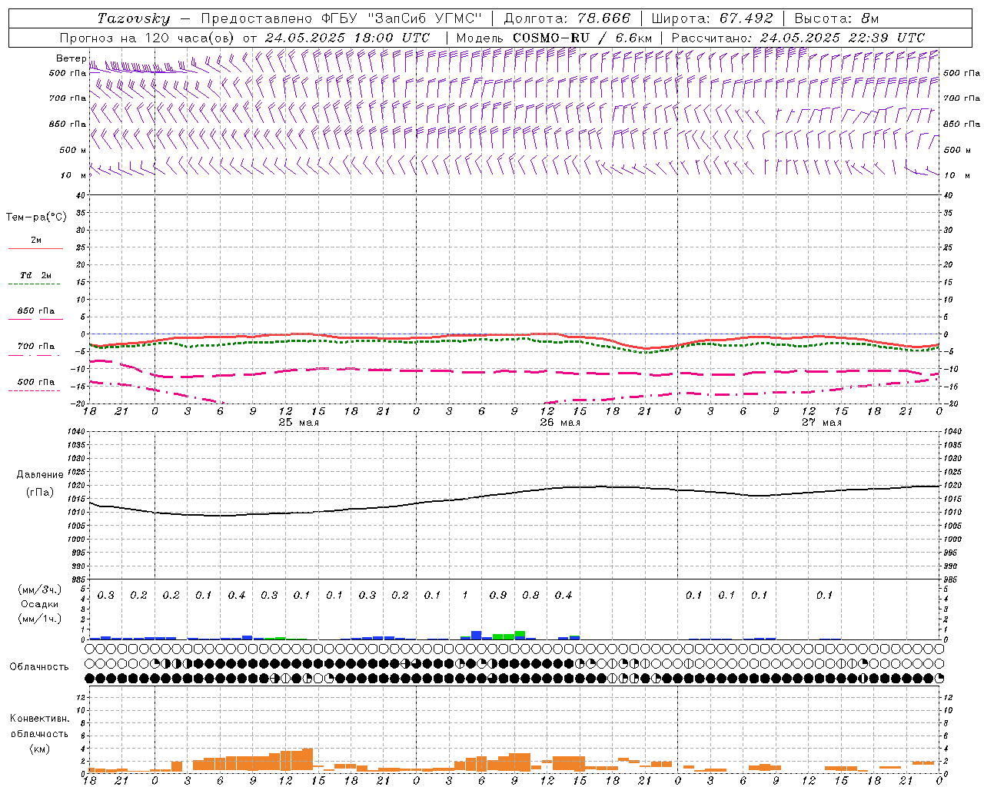Select the COSMO-RU model label
The height and width of the screenshot is (787, 984).
point(551,38)
